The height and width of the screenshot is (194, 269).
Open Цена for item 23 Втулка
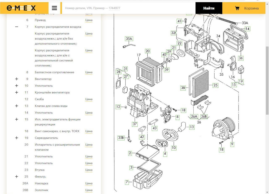coord(89,170)
